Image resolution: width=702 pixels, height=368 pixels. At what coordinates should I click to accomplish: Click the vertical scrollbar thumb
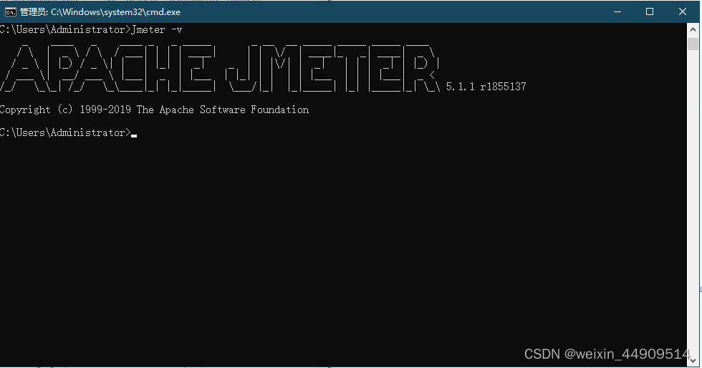[693, 44]
